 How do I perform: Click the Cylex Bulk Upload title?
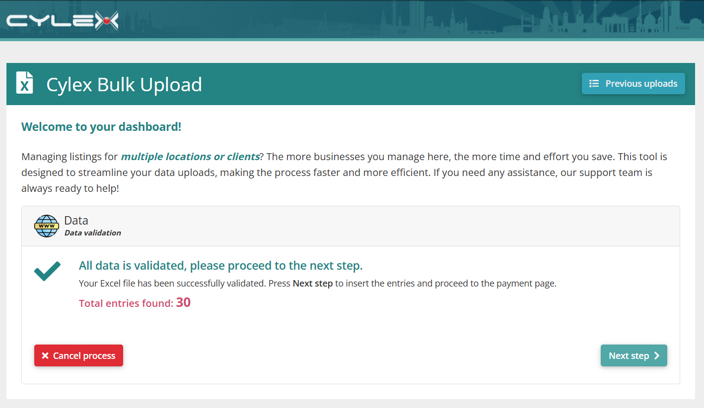[x=124, y=84]
